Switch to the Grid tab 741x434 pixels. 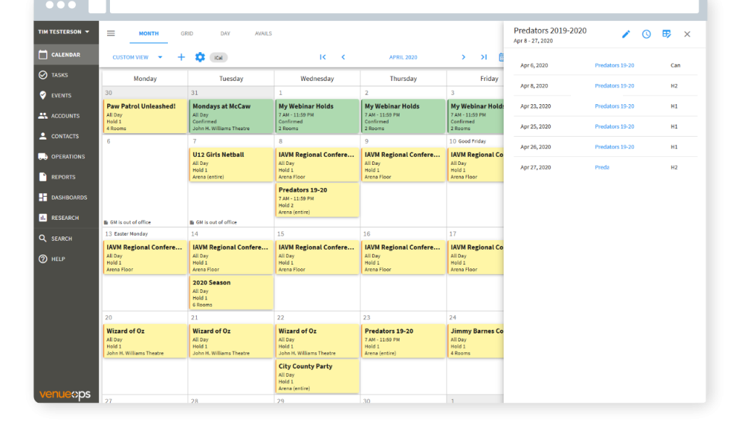tap(187, 33)
